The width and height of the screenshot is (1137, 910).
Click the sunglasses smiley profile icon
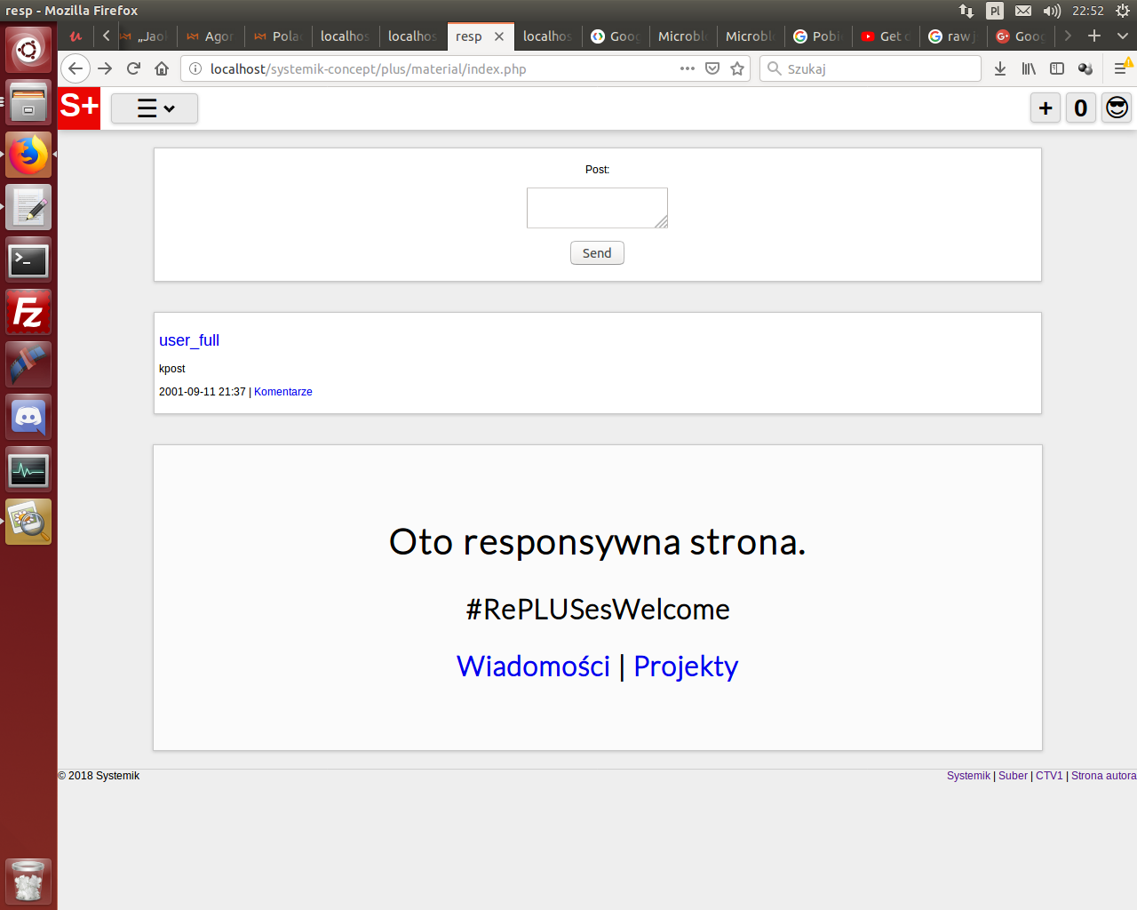tap(1117, 108)
